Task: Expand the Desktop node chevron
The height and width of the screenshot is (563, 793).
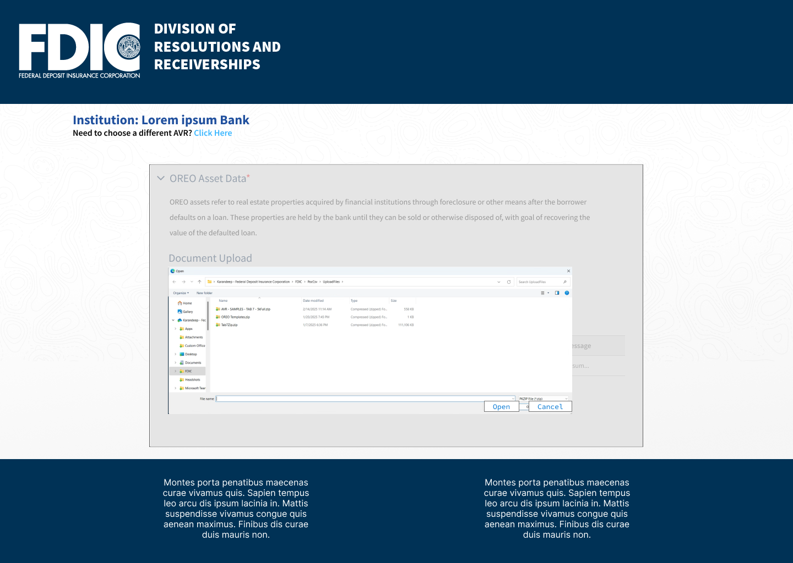Action: [x=176, y=354]
